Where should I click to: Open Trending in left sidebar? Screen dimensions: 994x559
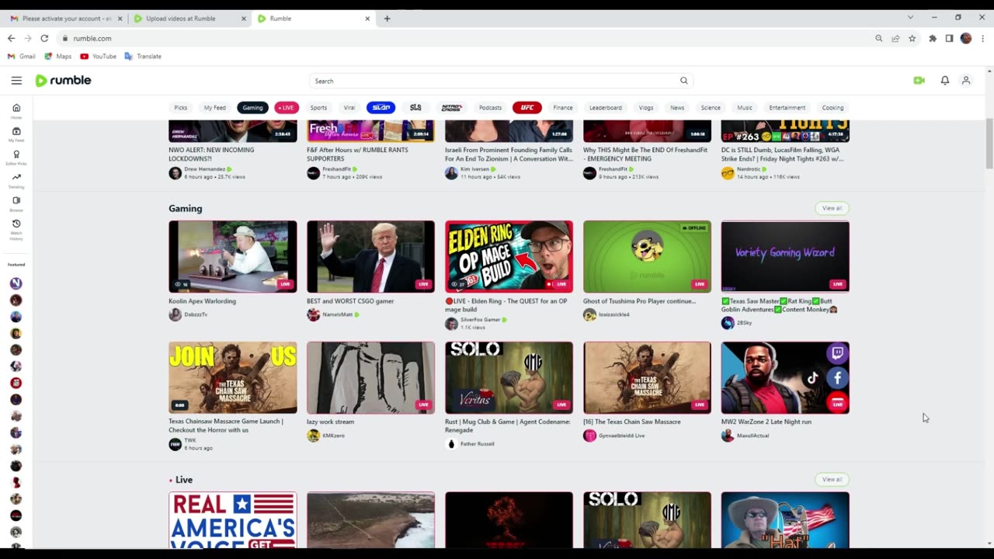tap(16, 180)
